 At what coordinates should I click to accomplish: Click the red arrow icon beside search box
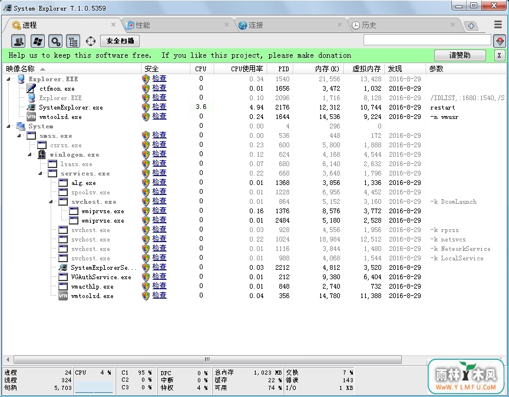(x=500, y=41)
